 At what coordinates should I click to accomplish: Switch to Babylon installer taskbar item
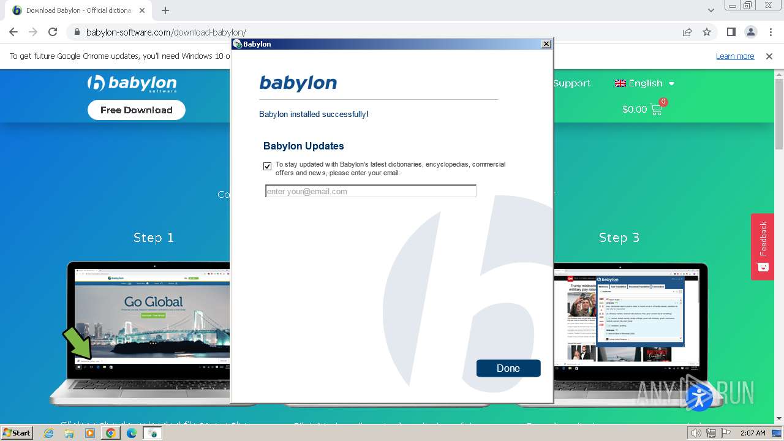click(152, 433)
